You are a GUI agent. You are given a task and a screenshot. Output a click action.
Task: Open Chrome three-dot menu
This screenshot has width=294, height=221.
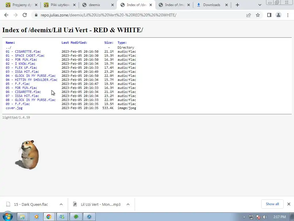click(x=288, y=15)
